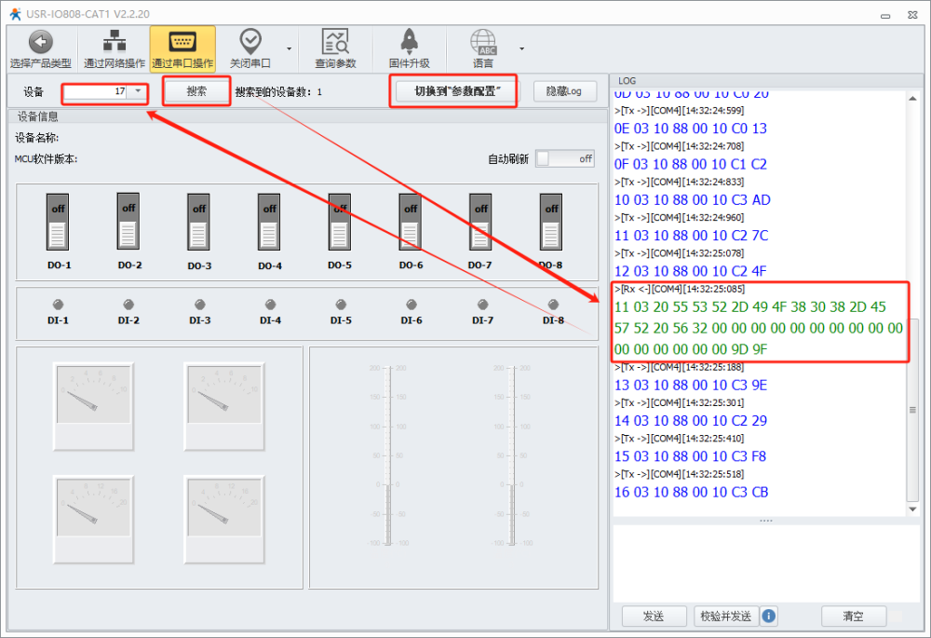Click the 关闭串口 toolbar icon
The image size is (931, 638).
250,42
